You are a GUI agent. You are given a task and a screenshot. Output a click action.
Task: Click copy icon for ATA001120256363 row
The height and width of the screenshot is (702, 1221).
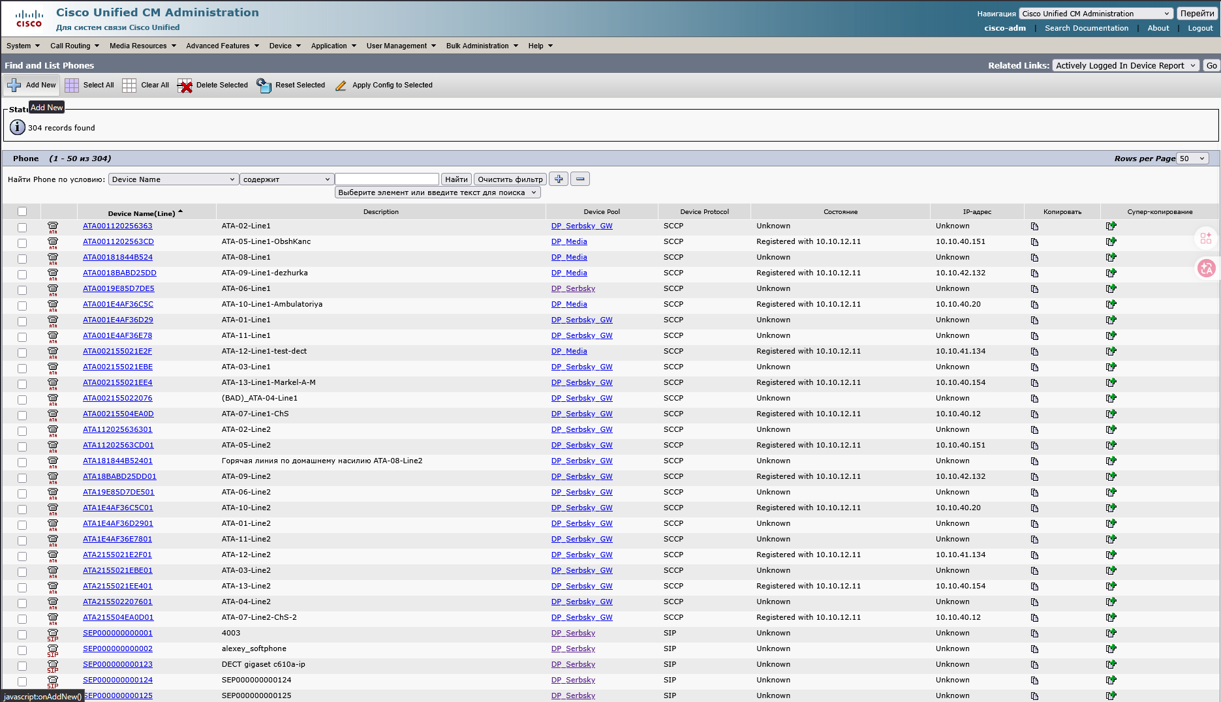click(x=1034, y=226)
